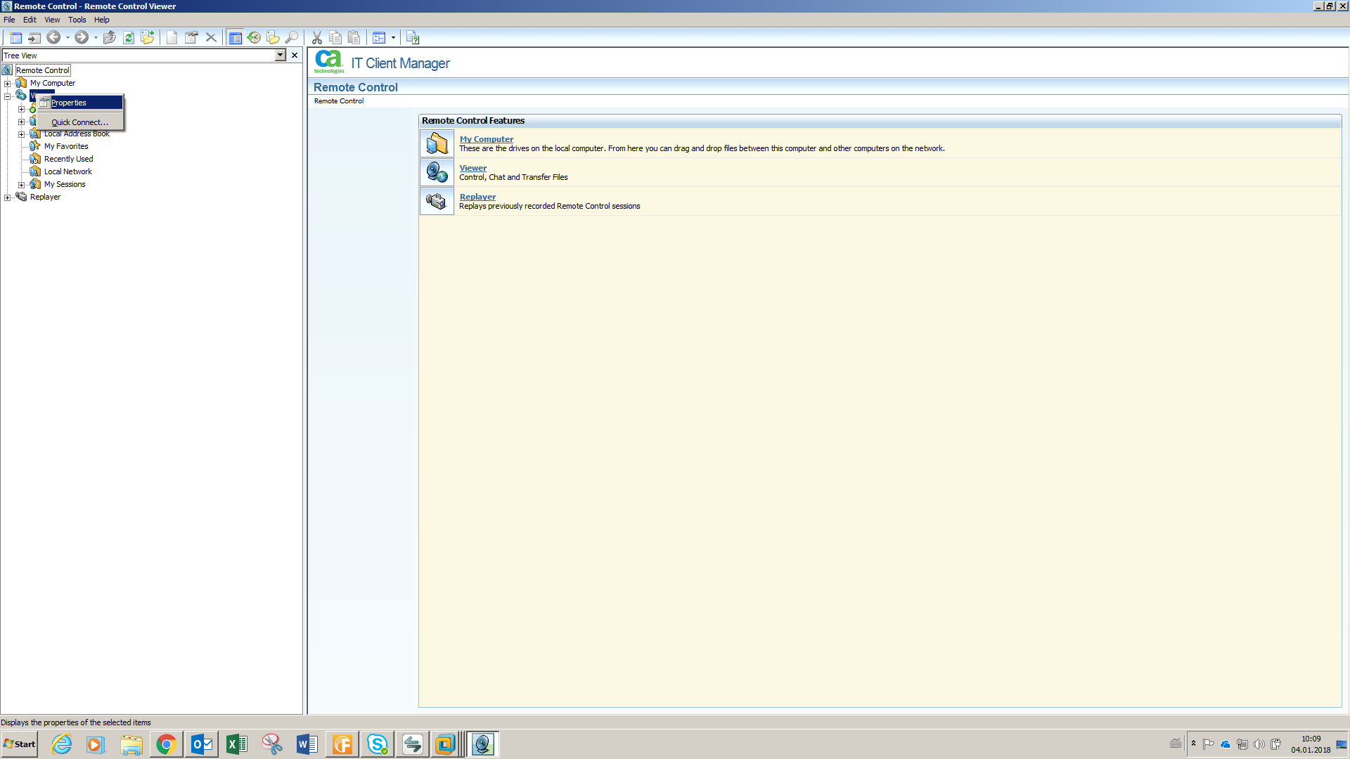Click the green Refresh toolbar icon
The width and height of the screenshot is (1350, 759).
(129, 37)
